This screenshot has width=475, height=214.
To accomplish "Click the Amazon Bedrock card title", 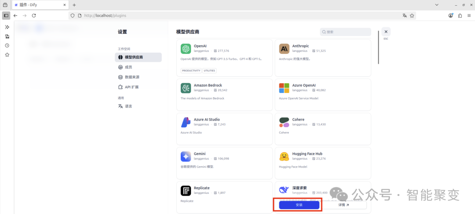I will coord(208,86).
